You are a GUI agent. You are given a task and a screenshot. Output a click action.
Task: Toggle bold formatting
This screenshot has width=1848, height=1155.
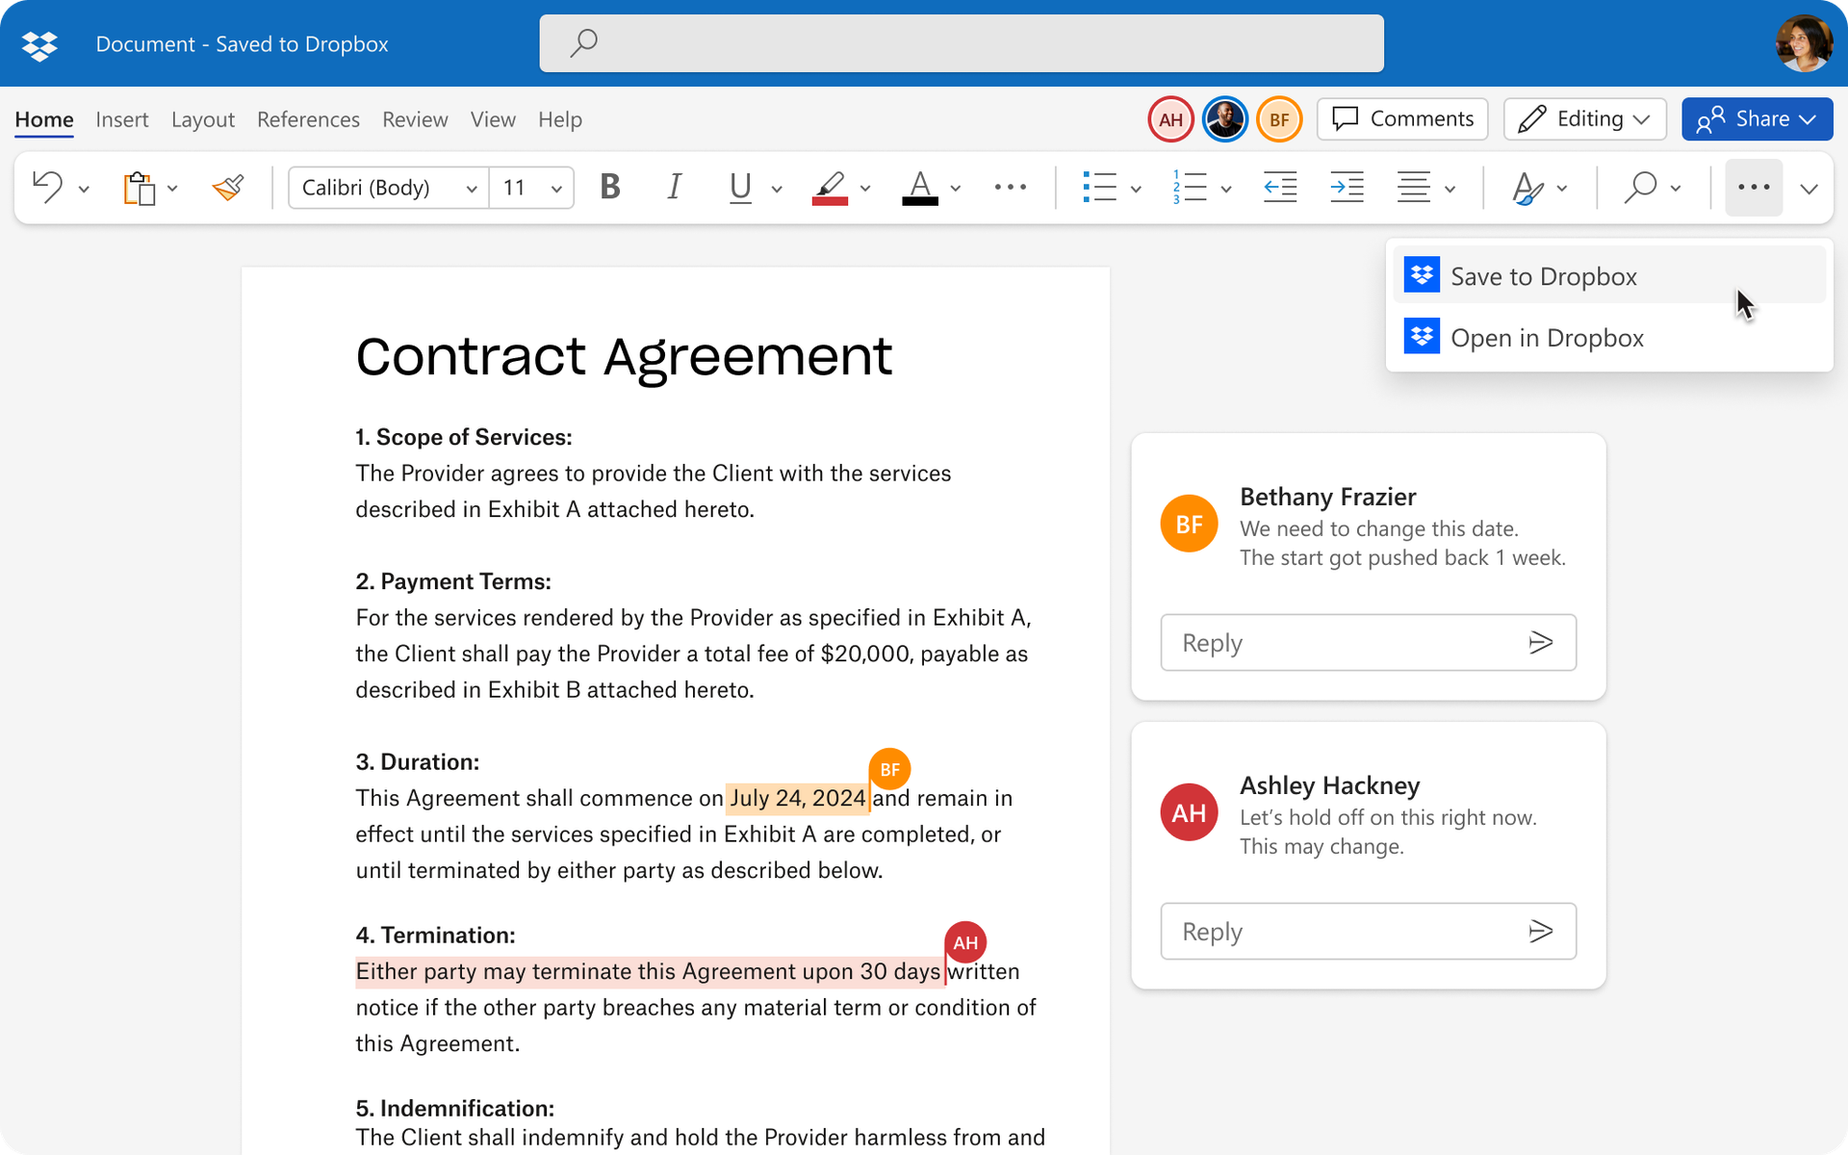coord(609,188)
